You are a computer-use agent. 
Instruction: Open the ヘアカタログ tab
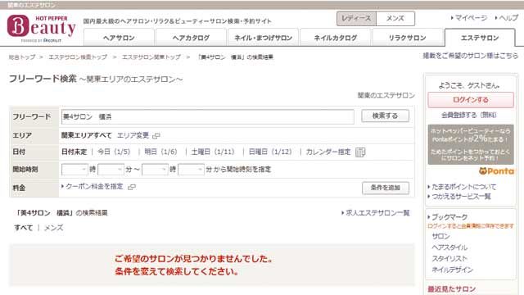click(191, 38)
